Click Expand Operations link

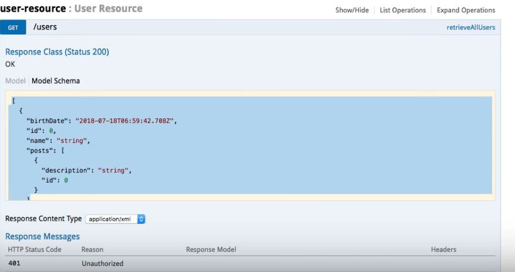point(466,10)
